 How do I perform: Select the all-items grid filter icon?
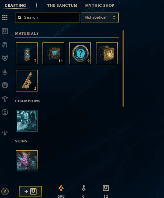(5, 18)
